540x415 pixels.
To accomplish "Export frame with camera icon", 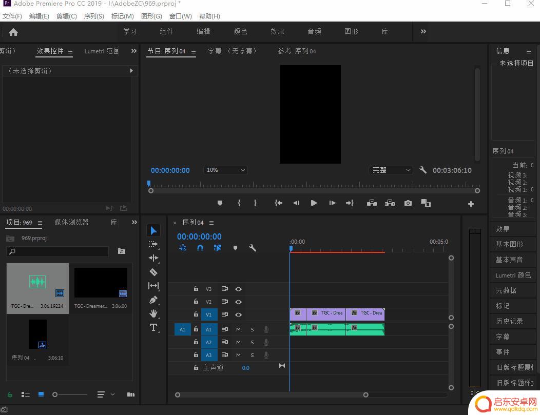I will click(408, 203).
